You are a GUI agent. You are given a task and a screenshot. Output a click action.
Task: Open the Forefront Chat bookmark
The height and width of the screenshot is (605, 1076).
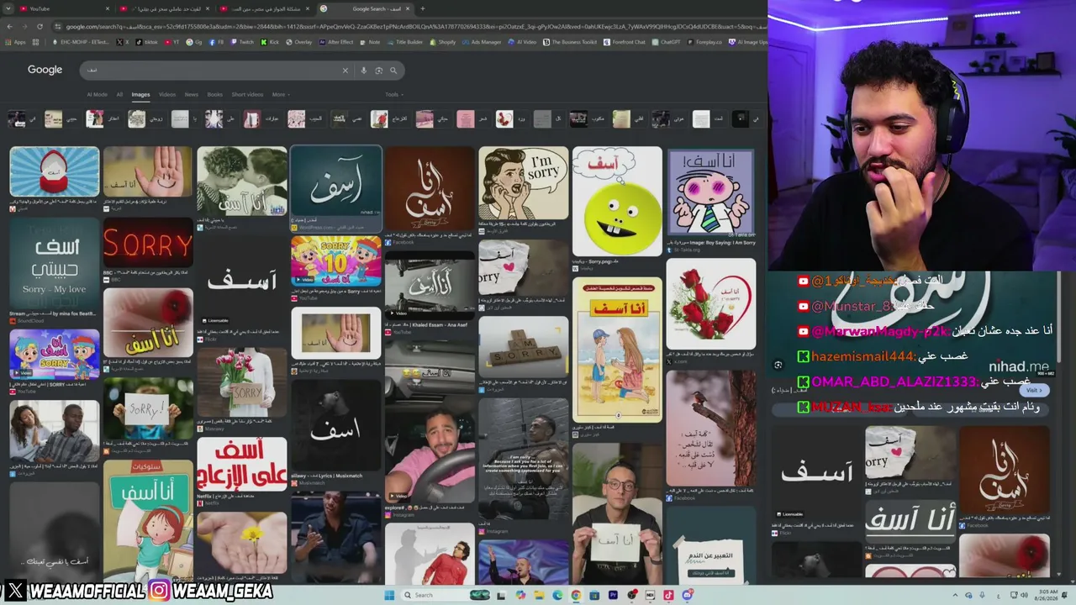coord(625,42)
